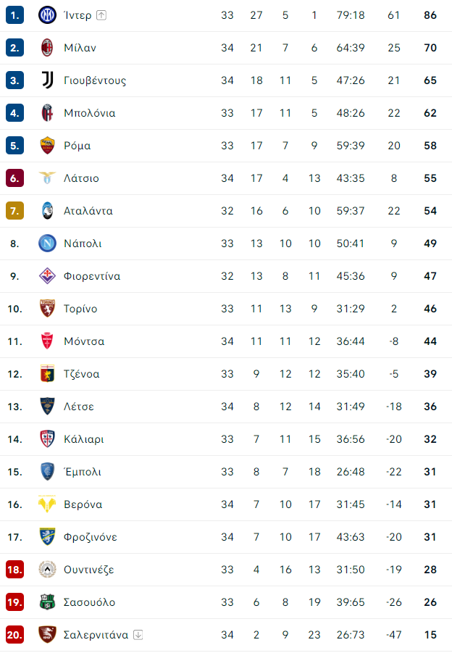Select the Τζένοα team name
The image size is (452, 653).
click(82, 374)
